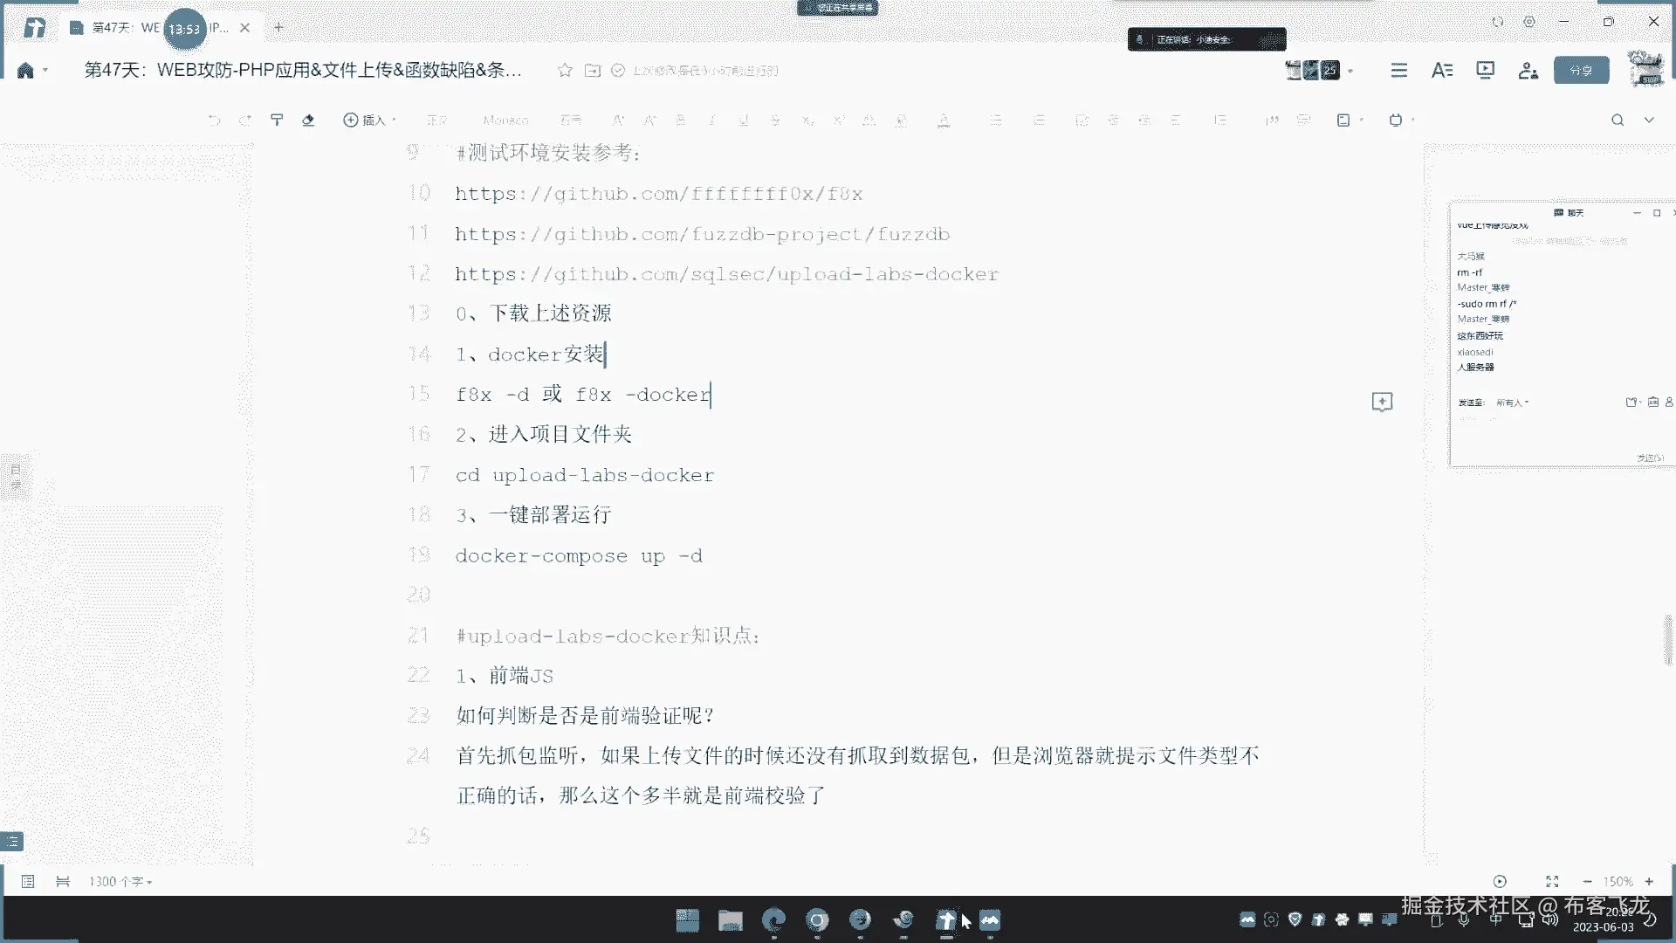Screen dimensions: 1676x943
Task: Star this document as favorite
Action: tap(565, 70)
